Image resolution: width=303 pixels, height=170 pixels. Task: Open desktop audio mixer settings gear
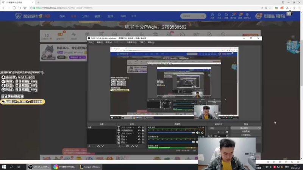(x=202, y=133)
